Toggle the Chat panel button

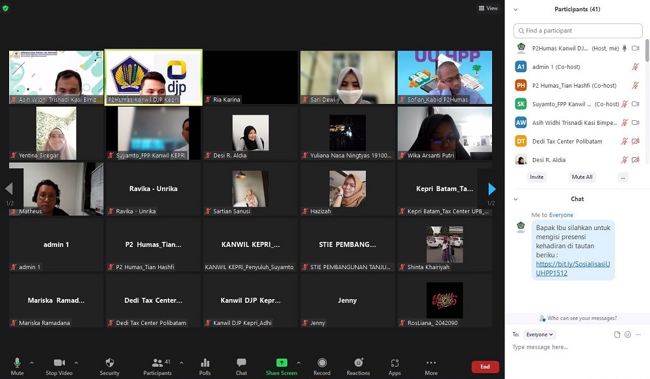point(241,363)
